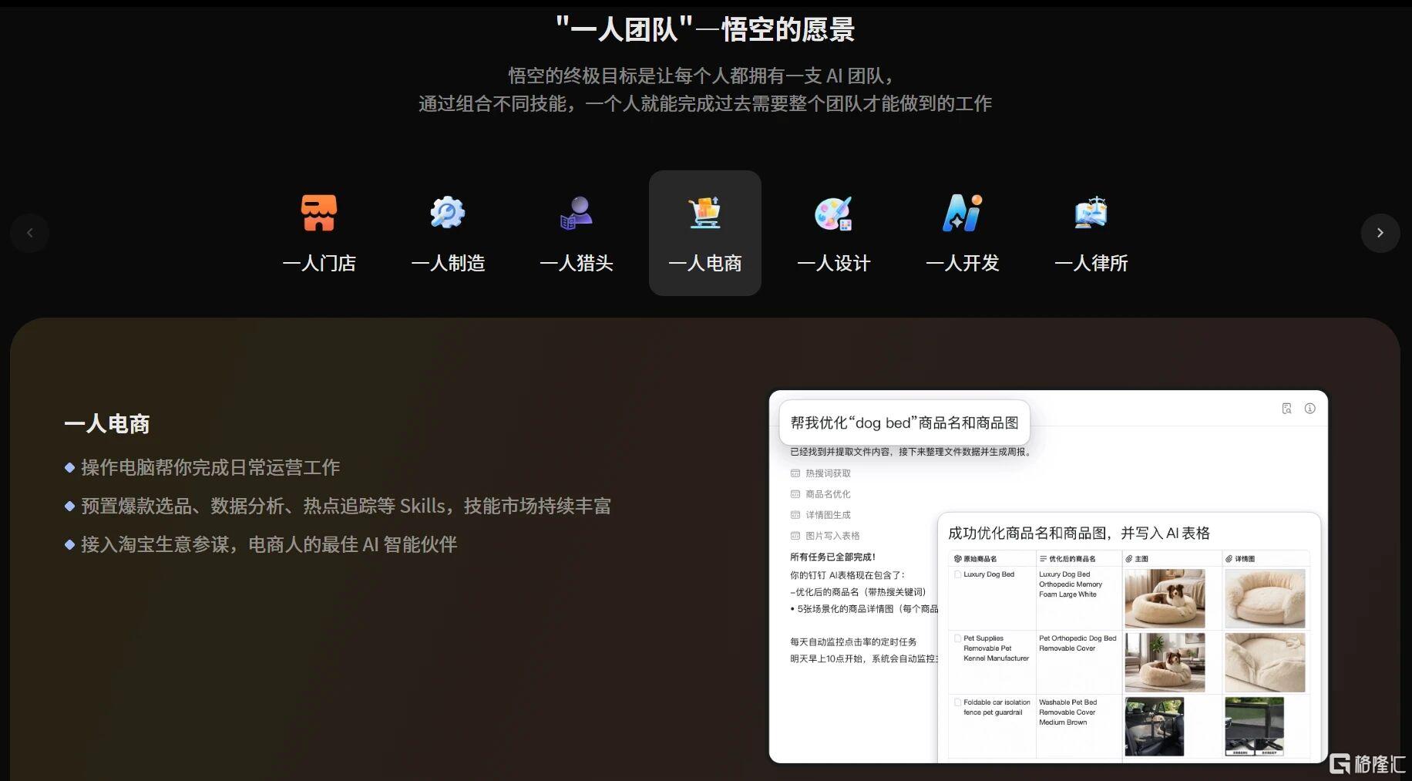Viewport: 1412px width, 781px height.
Task: Click the step label 图片写入表格
Action: coord(832,536)
